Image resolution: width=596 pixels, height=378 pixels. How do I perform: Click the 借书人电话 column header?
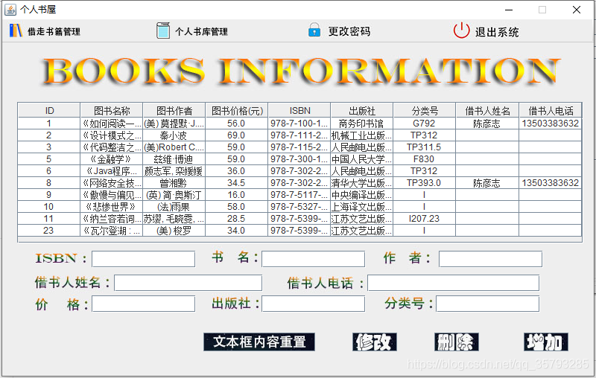tap(551, 110)
